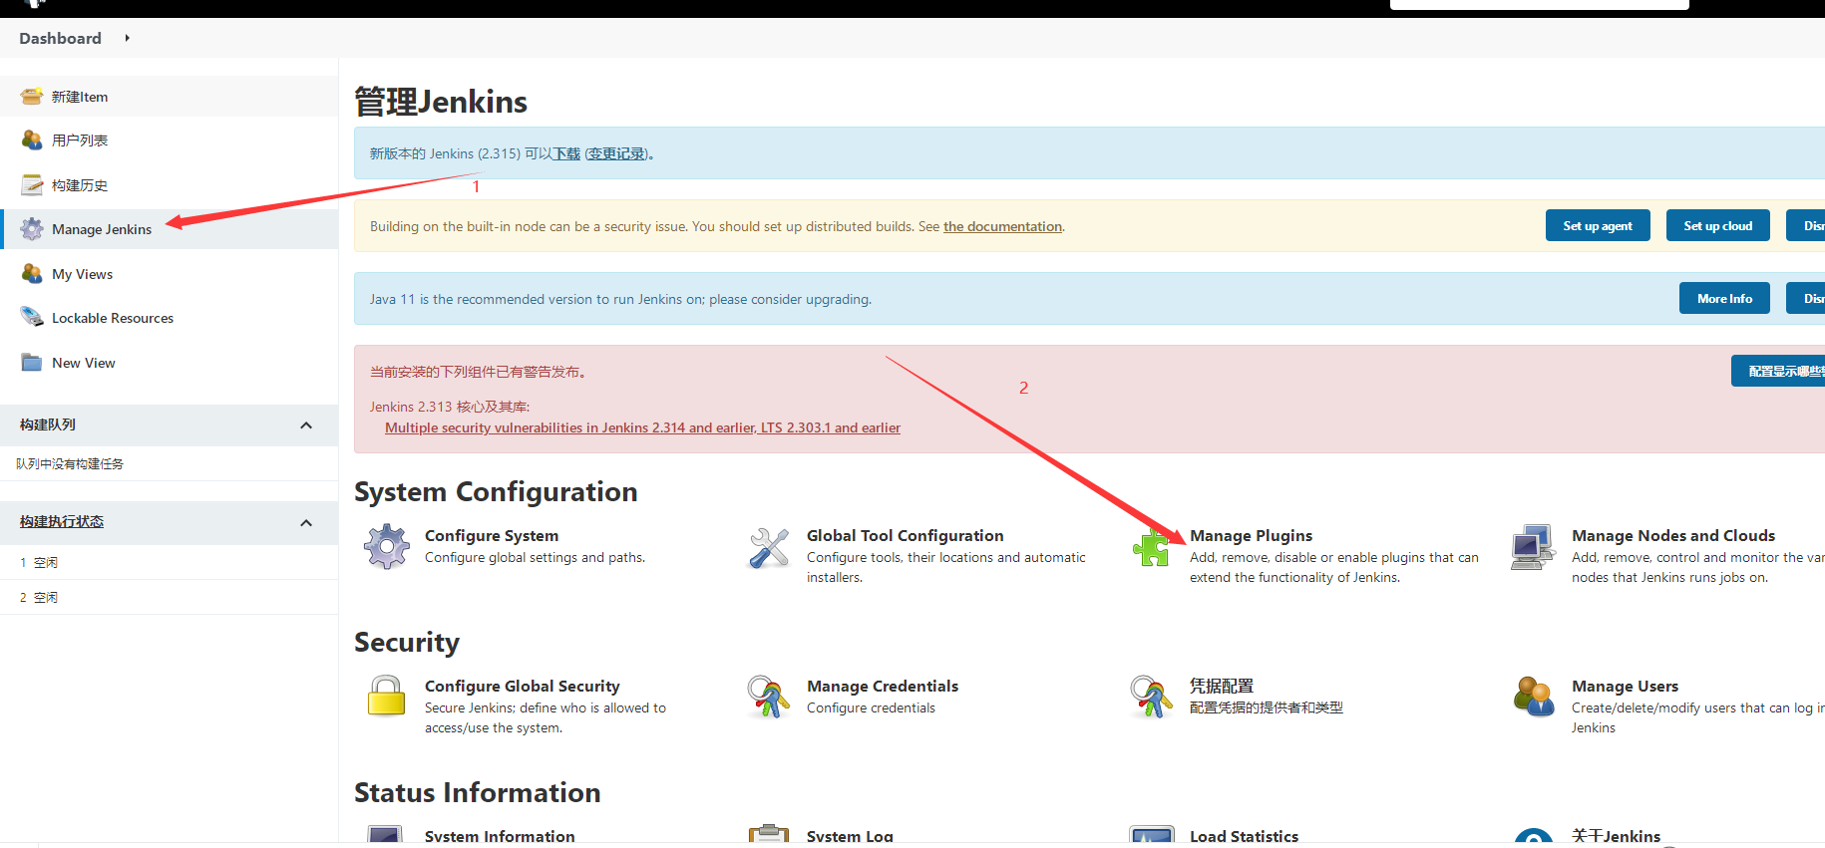Open the 变更记录 changelog link
Screen dimensions: 1825x848
click(616, 153)
